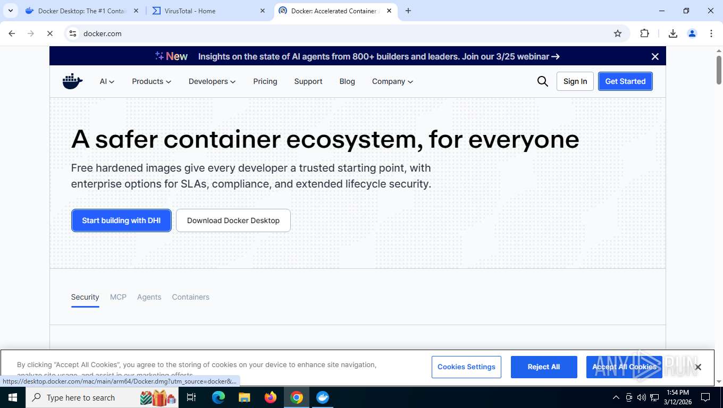This screenshot has height=408, width=723.
Task: Open Docker Desktop from the taskbar
Action: pos(323,397)
